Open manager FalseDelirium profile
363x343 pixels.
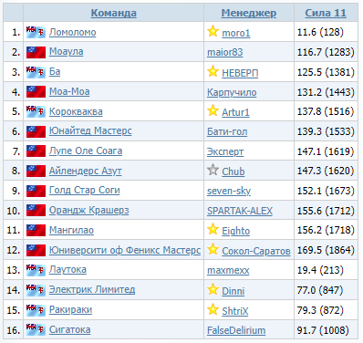click(x=236, y=330)
